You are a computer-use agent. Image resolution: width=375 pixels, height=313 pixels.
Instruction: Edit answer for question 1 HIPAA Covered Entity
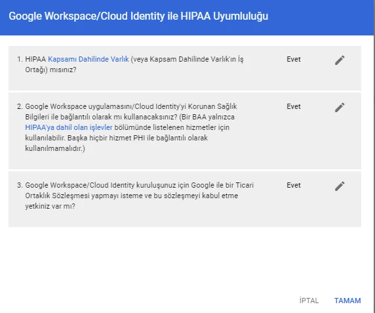coord(340,60)
